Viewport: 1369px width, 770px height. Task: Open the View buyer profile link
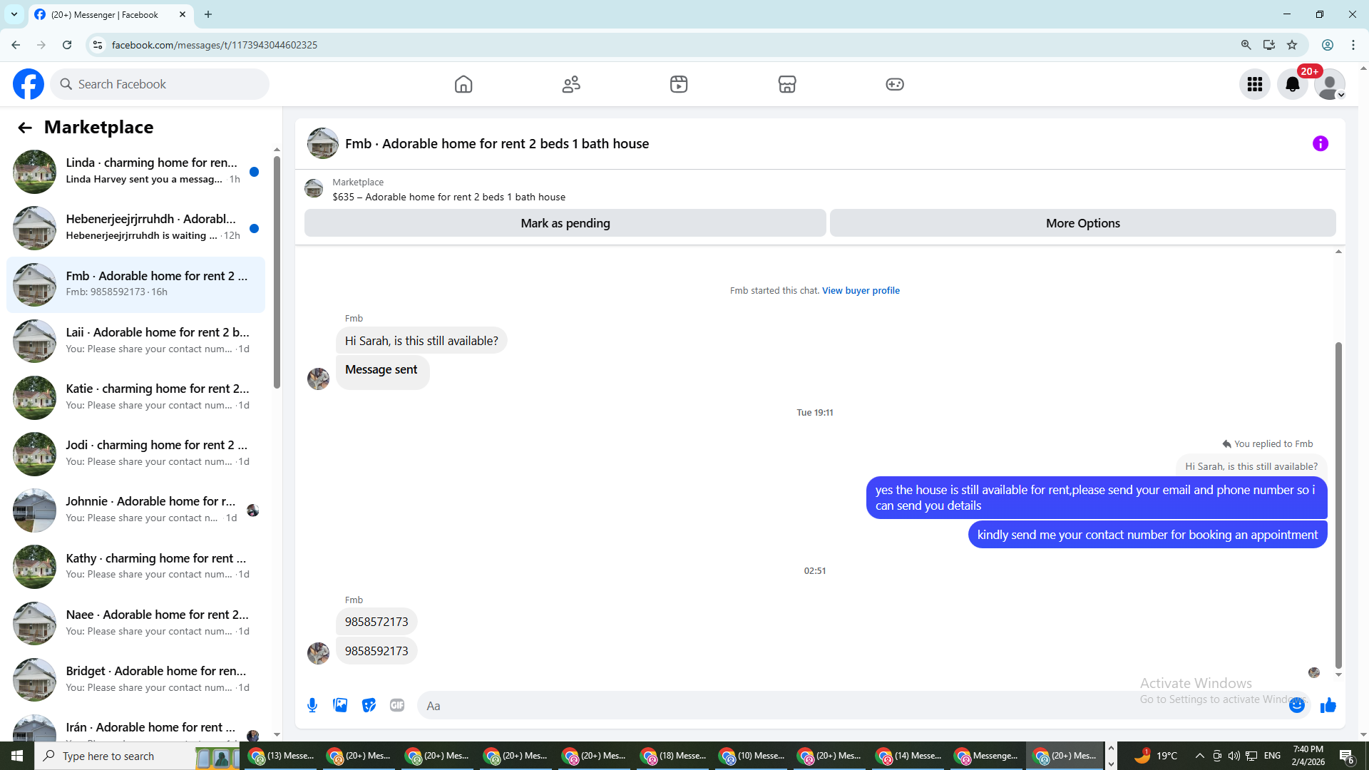point(861,290)
